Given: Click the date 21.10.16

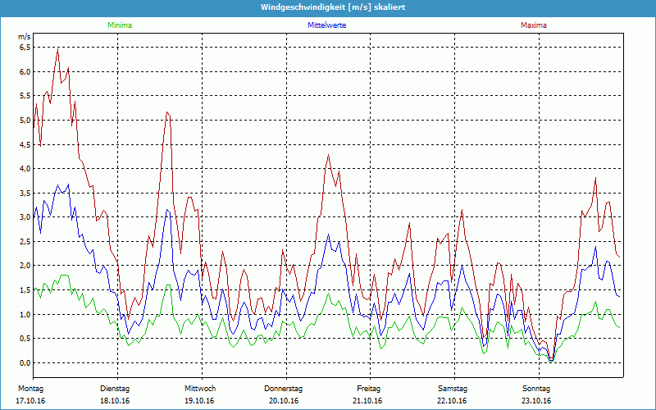Looking at the screenshot, I should tap(367, 401).
